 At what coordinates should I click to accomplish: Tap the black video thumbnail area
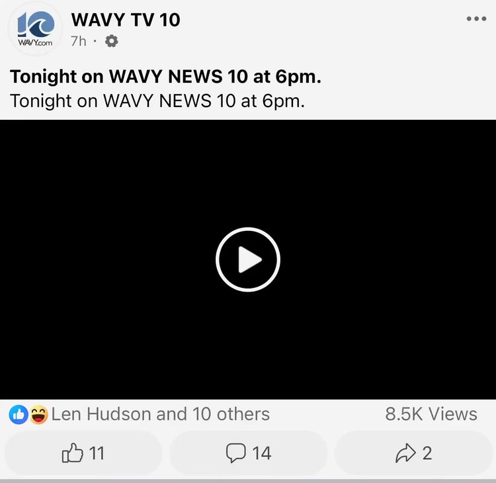coord(248,259)
